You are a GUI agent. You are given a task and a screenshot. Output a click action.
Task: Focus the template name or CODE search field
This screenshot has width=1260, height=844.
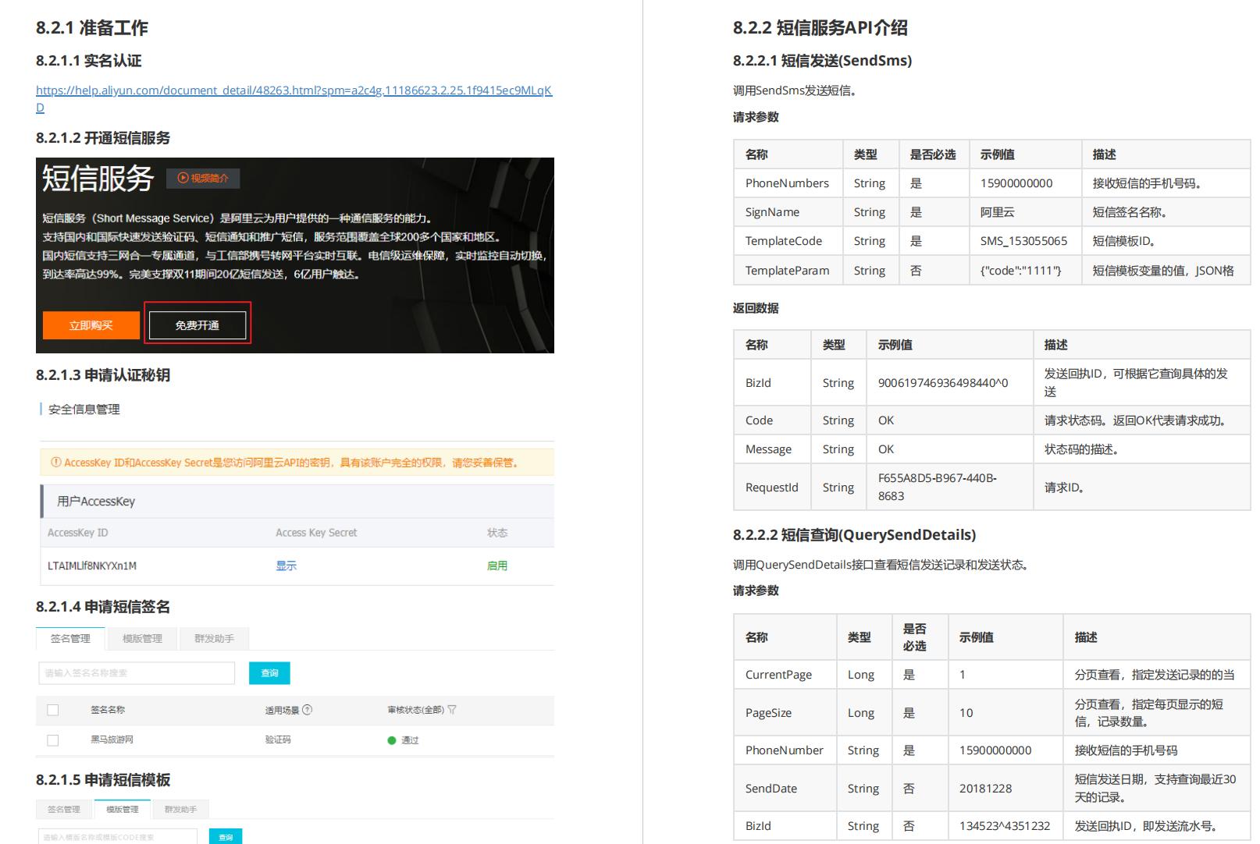pyautogui.click(x=117, y=837)
